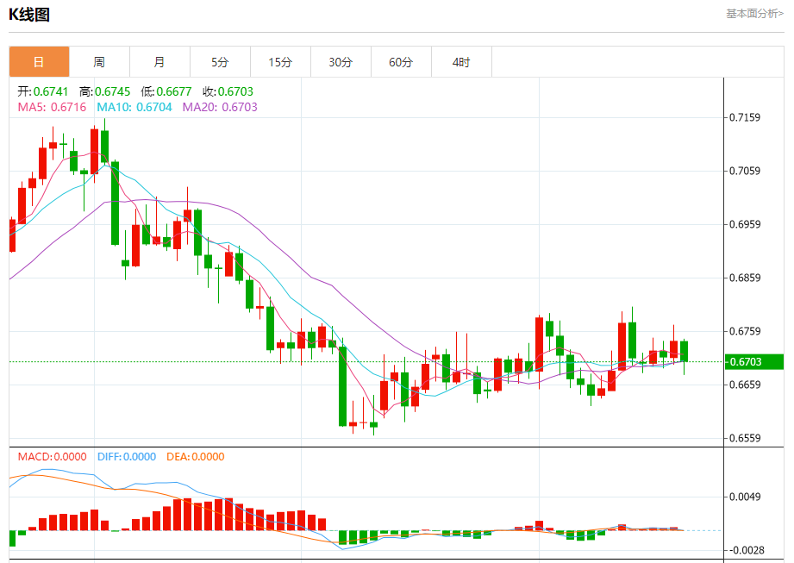Image resolution: width=794 pixels, height=563 pixels.
Task: Click the K线图 heading
Action: 29,15
